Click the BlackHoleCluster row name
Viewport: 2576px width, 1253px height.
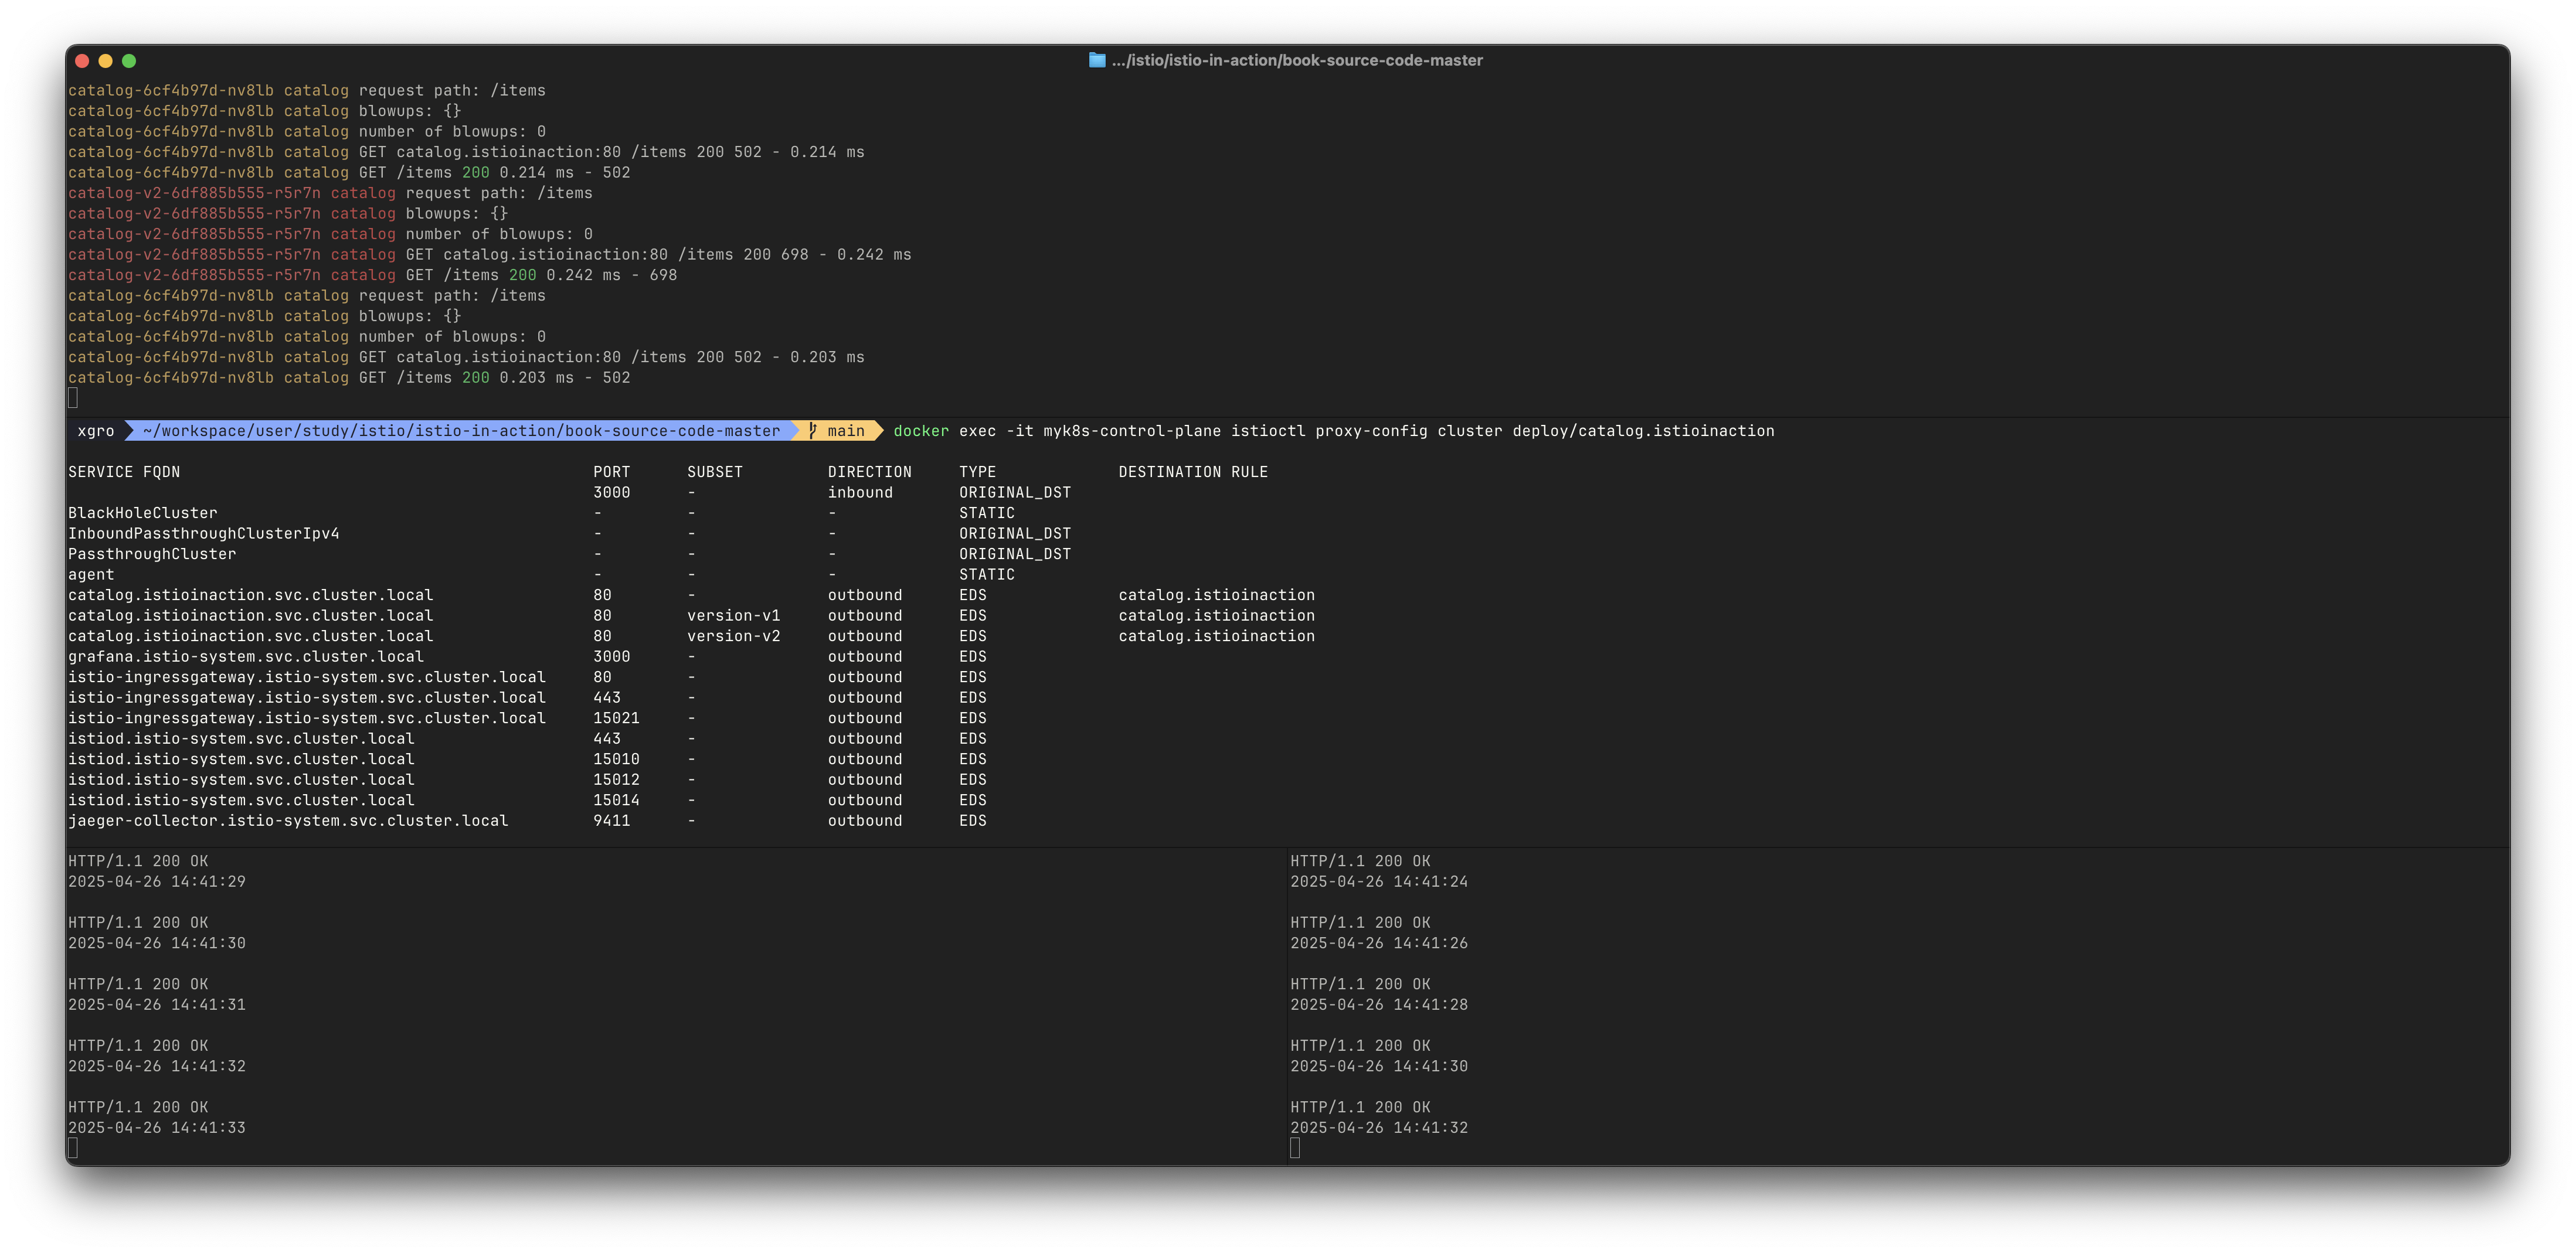tap(143, 513)
